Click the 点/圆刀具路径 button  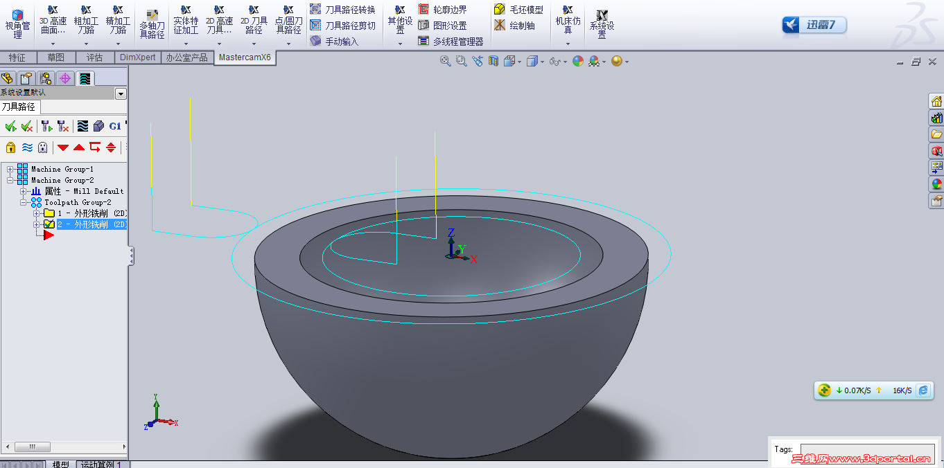288,19
